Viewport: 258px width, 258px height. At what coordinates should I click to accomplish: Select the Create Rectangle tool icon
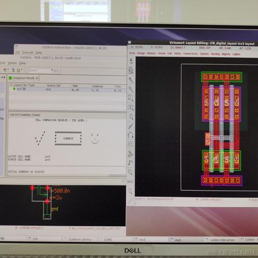point(130,191)
